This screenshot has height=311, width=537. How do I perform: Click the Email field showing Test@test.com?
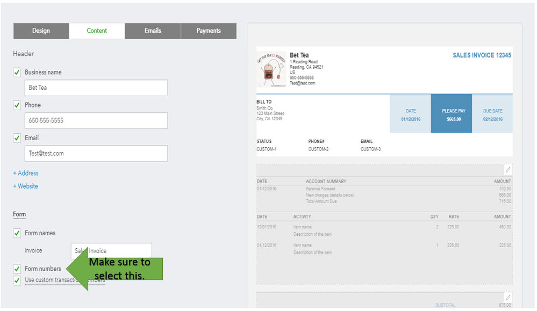[96, 154]
